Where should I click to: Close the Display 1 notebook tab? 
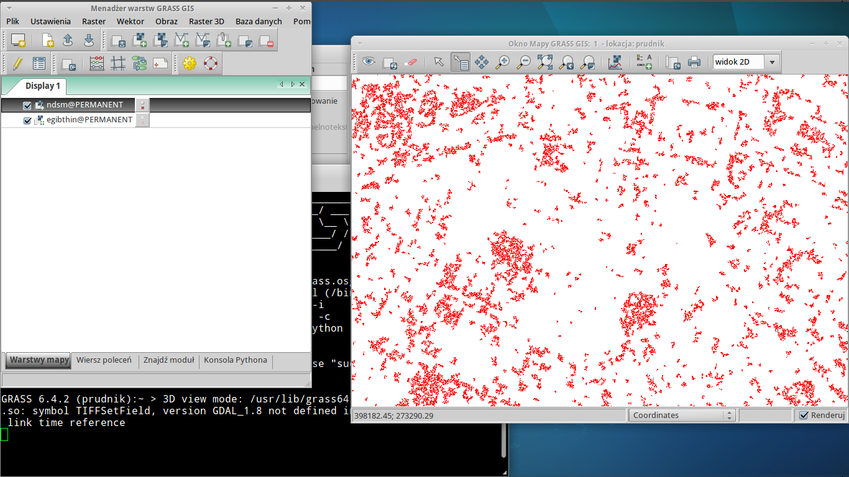point(303,84)
